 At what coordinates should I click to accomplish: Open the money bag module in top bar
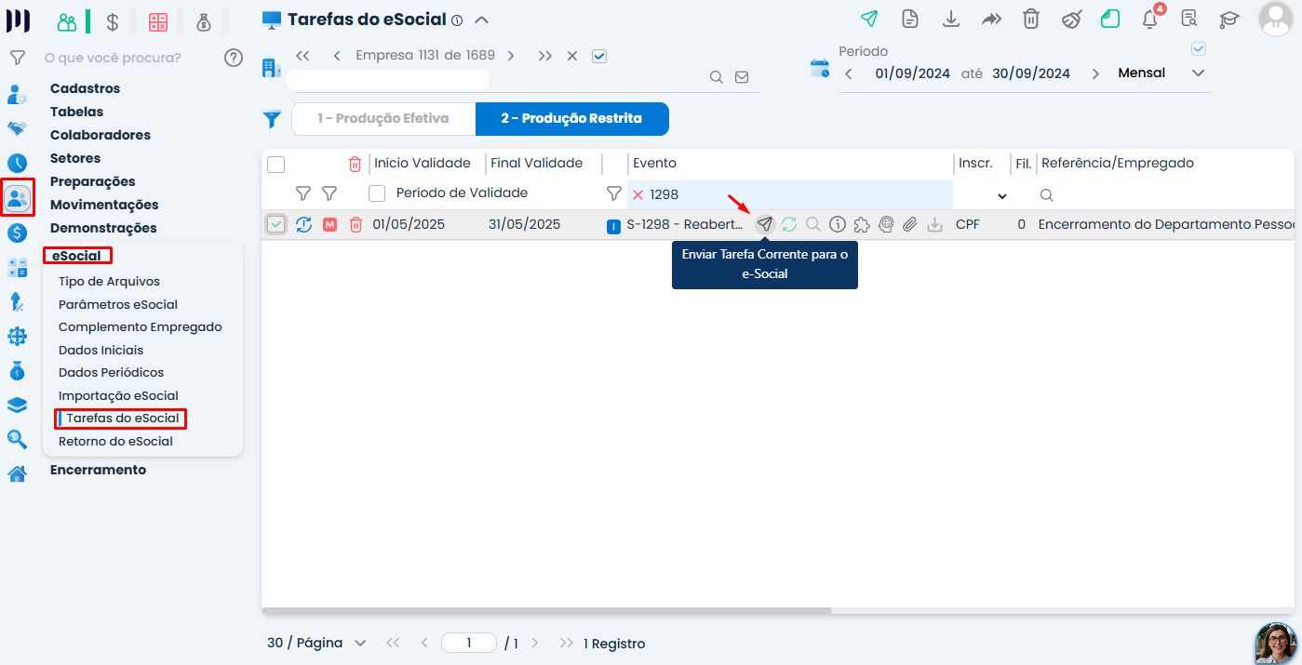[x=204, y=22]
